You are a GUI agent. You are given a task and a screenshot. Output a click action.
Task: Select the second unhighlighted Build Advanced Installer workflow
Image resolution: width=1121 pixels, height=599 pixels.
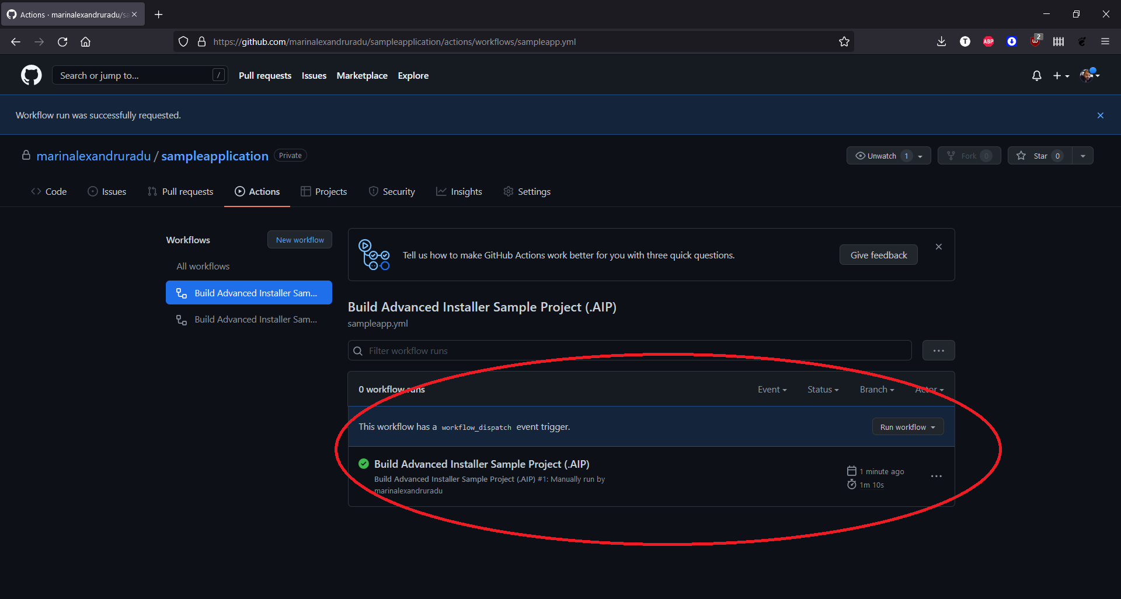pyautogui.click(x=249, y=320)
